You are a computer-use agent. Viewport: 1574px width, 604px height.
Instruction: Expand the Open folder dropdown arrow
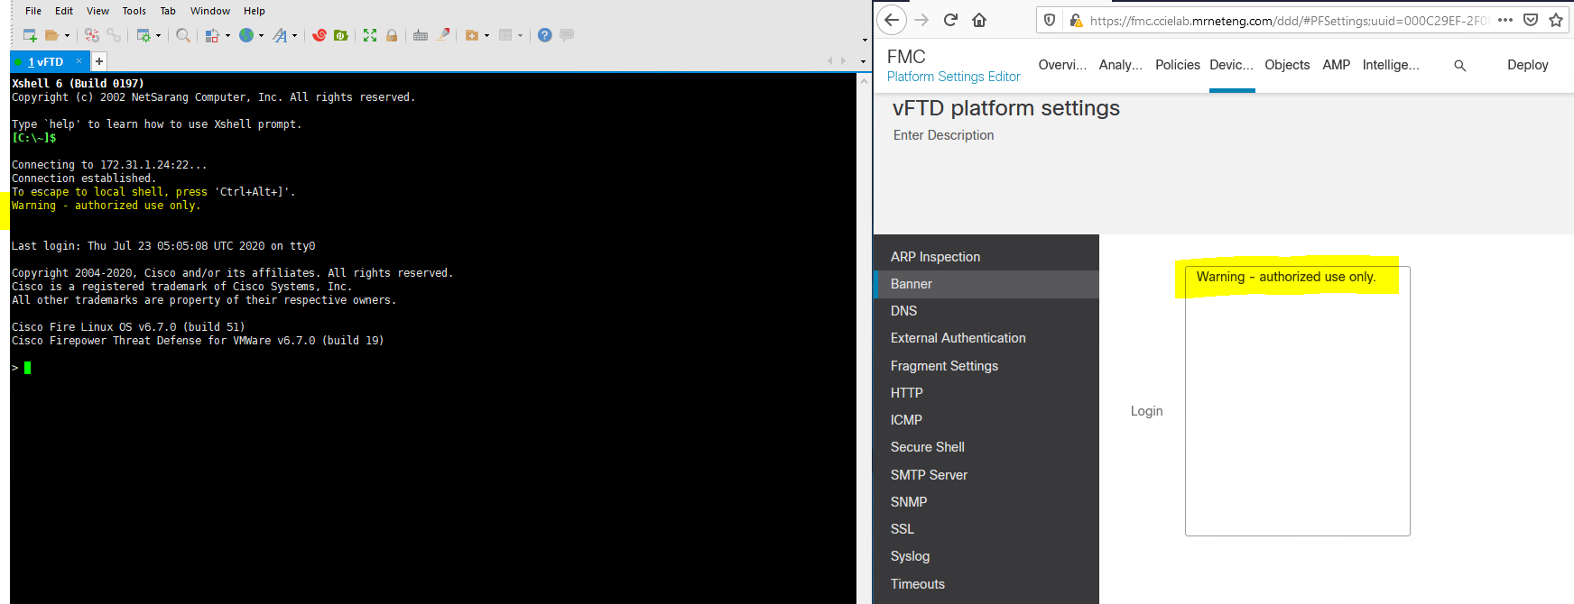67,36
